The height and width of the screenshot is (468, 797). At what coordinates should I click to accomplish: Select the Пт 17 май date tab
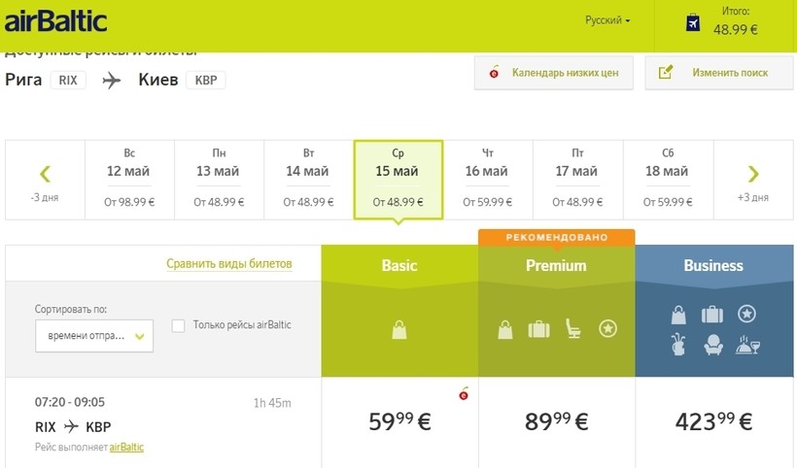point(578,181)
